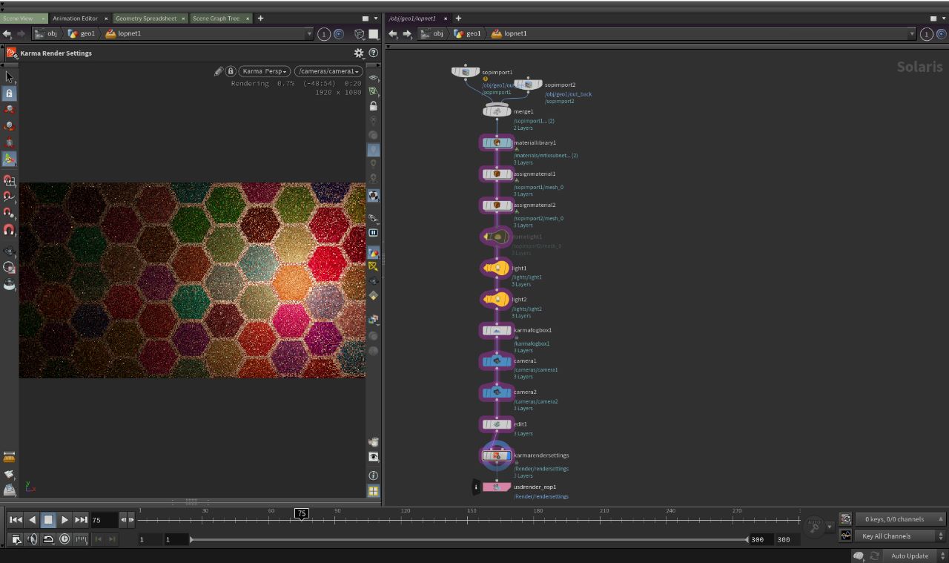Select the light1 node icon
Image resolution: width=949 pixels, height=563 pixels.
[x=497, y=268]
